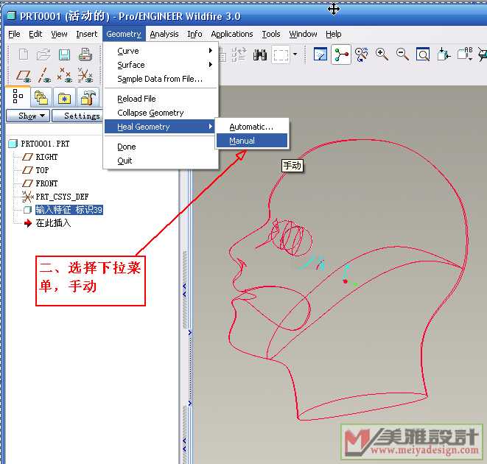Toggle datum points display

point(64,75)
